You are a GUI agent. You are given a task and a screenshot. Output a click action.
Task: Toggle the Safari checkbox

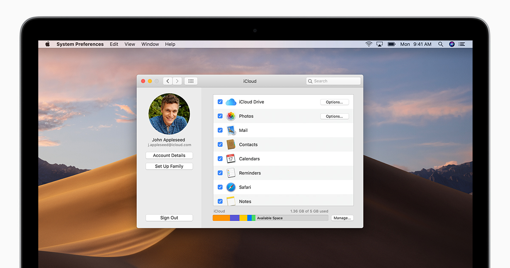click(x=220, y=187)
